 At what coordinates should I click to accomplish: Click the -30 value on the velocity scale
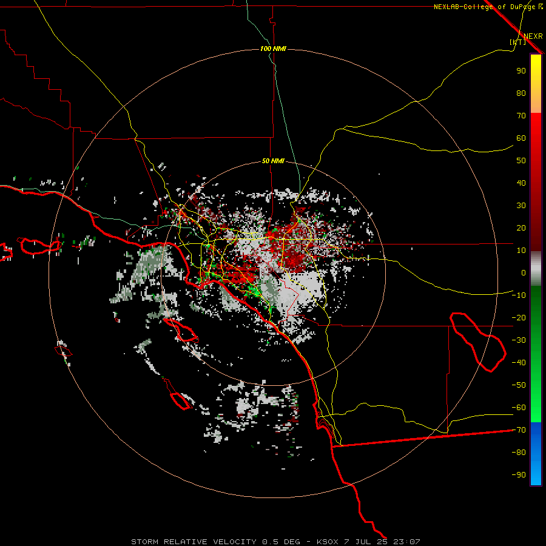[519, 340]
